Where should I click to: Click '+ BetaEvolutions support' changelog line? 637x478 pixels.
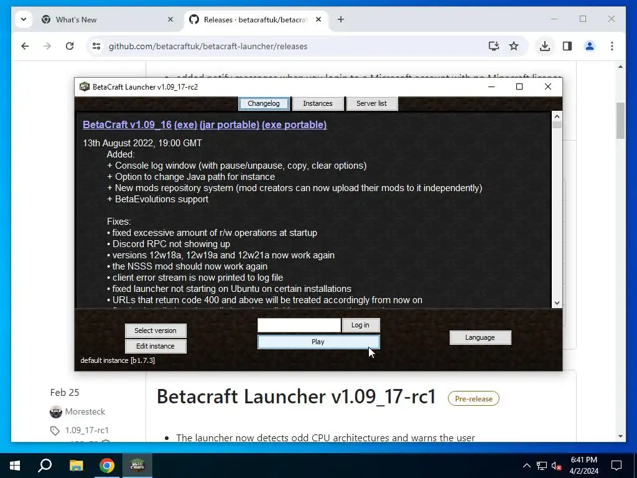click(157, 199)
